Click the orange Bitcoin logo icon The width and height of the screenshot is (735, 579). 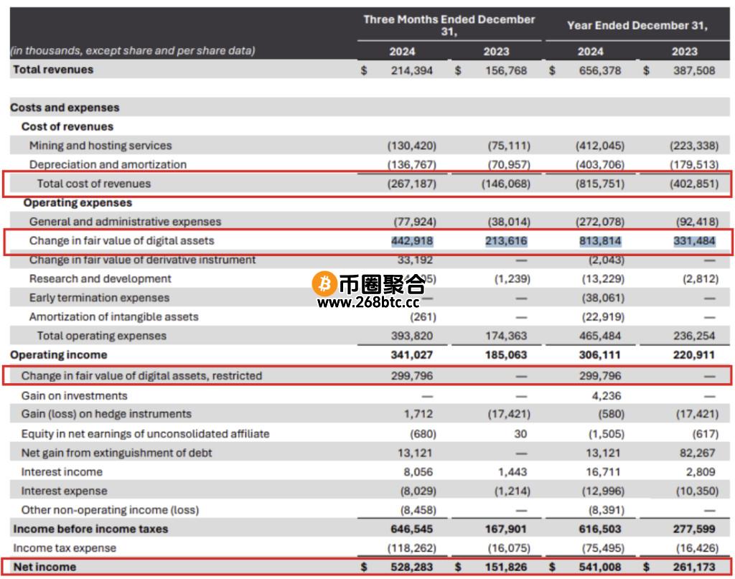[x=324, y=285]
